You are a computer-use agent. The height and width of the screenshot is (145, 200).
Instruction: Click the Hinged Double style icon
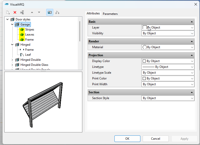[17, 60]
